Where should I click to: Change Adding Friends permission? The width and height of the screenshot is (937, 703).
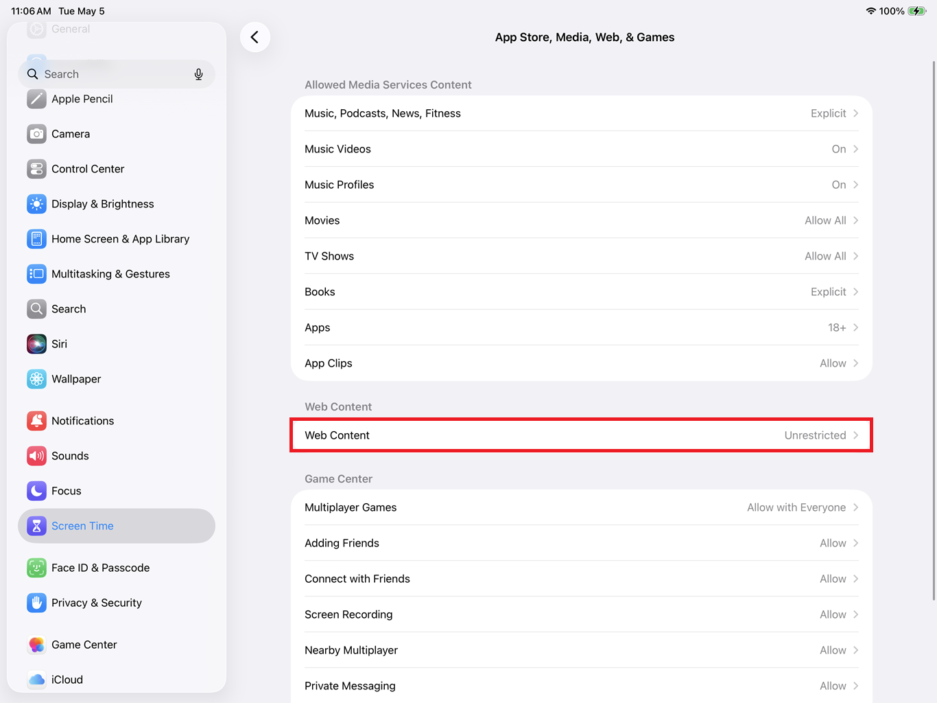point(582,543)
